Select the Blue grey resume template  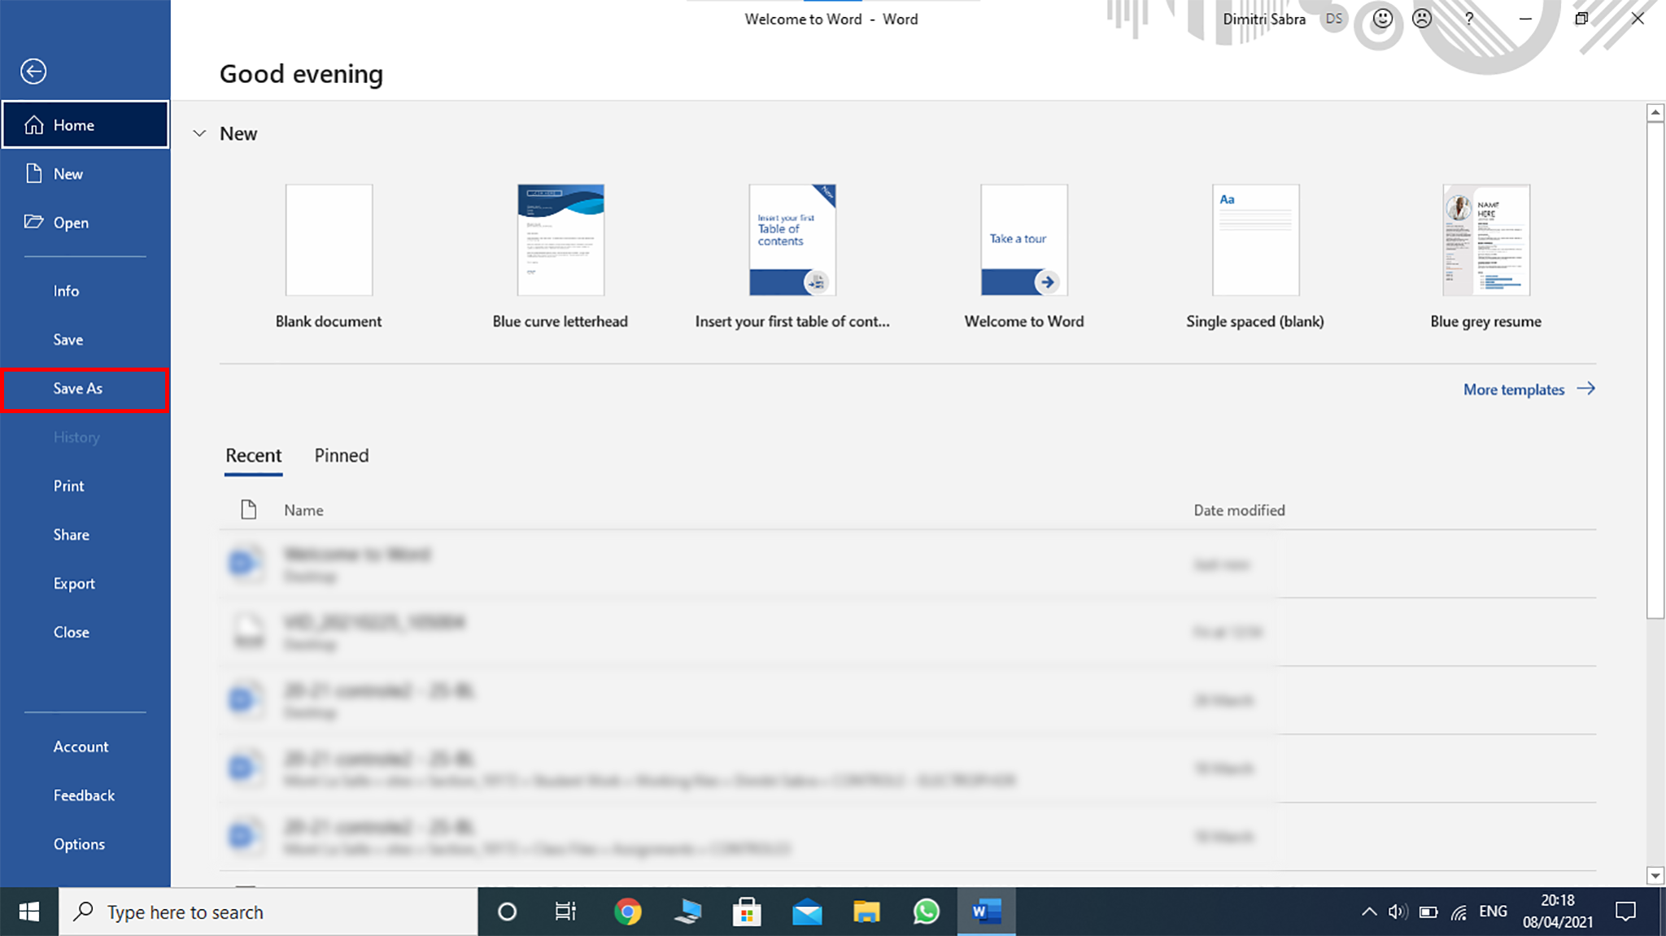coord(1485,240)
